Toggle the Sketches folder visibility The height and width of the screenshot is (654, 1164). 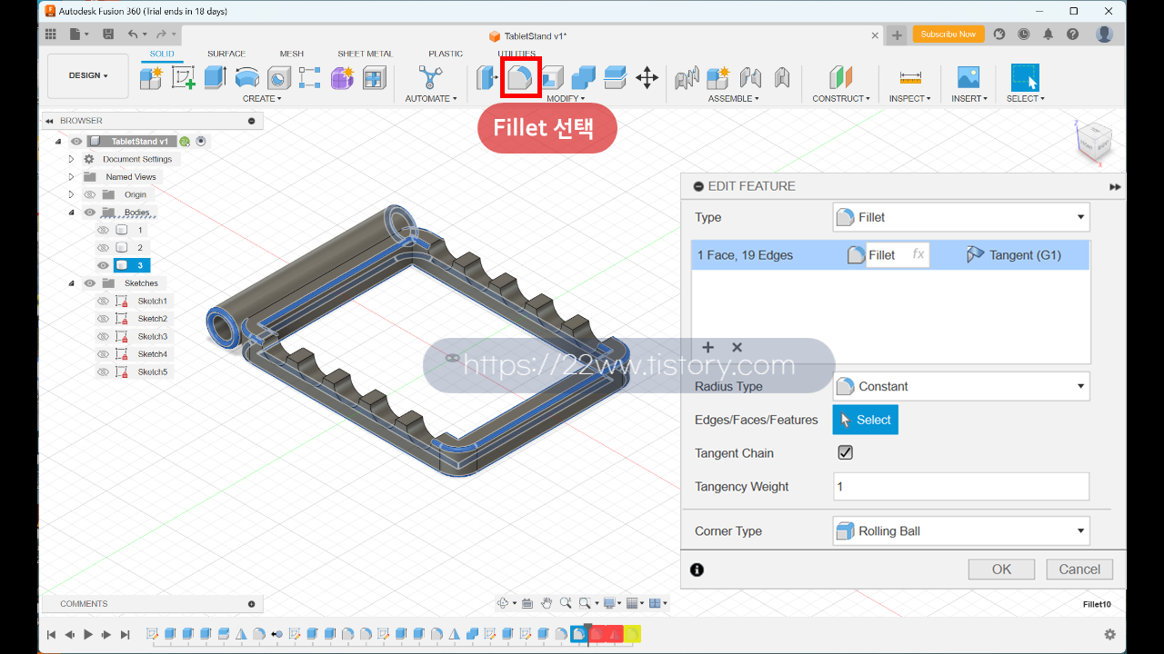click(90, 283)
